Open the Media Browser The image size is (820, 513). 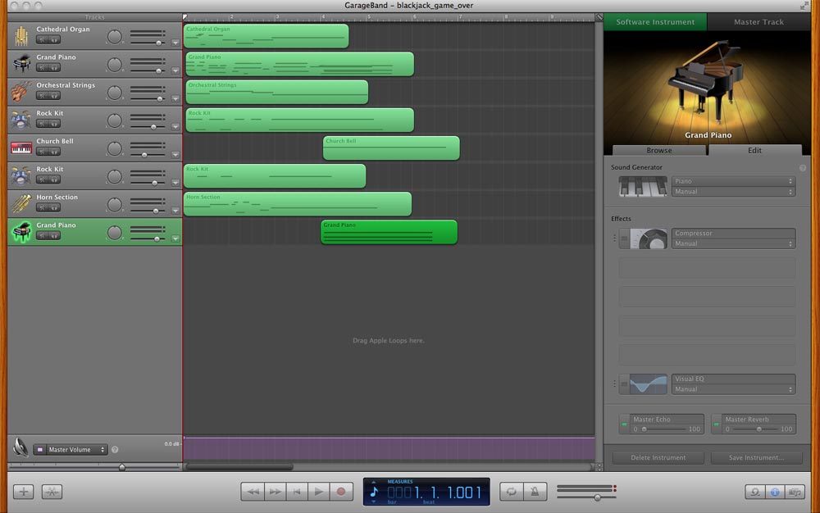[795, 492]
